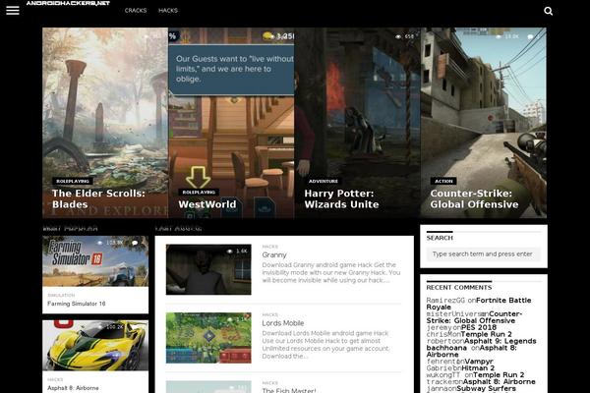Click Roleplaying tag on Elder Scrolls card
590x393 pixels.
click(73, 181)
